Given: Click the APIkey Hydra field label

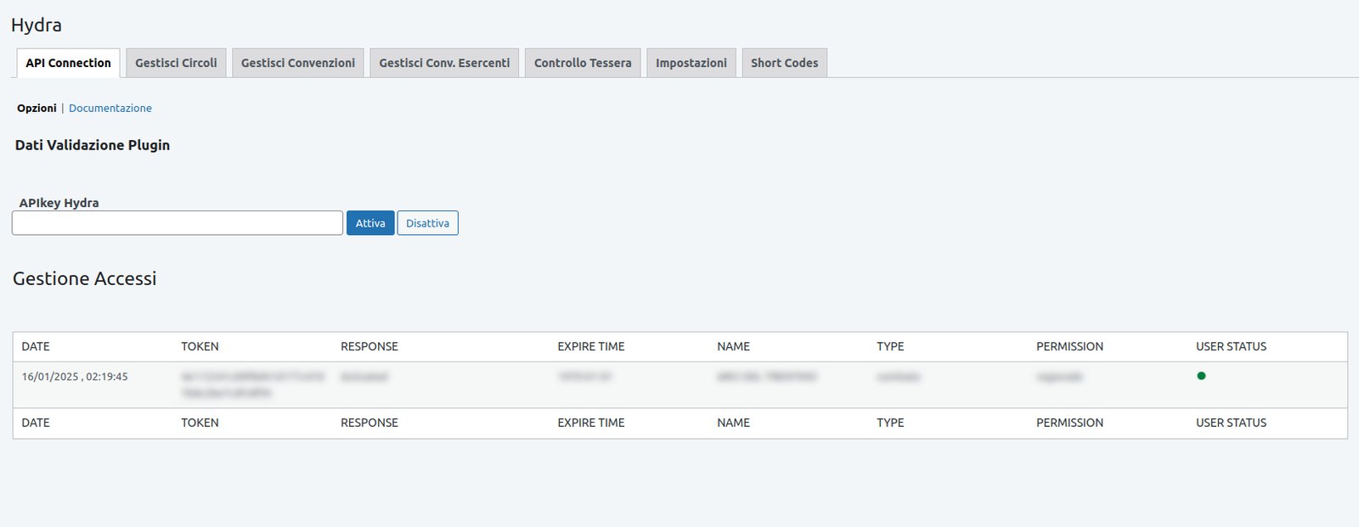Looking at the screenshot, I should point(59,203).
